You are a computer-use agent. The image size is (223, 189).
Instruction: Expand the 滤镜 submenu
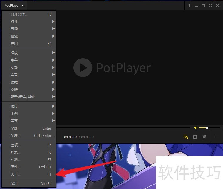click(29, 82)
